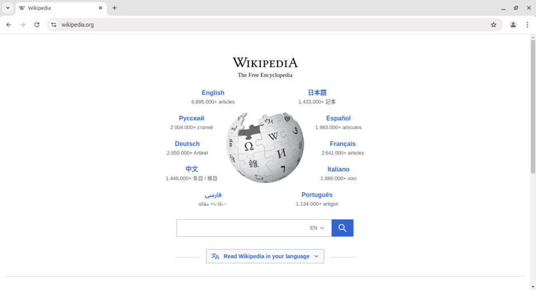This screenshot has height=290, width=536.
Task: Visit the Français Wikipedia edition
Action: point(342,144)
